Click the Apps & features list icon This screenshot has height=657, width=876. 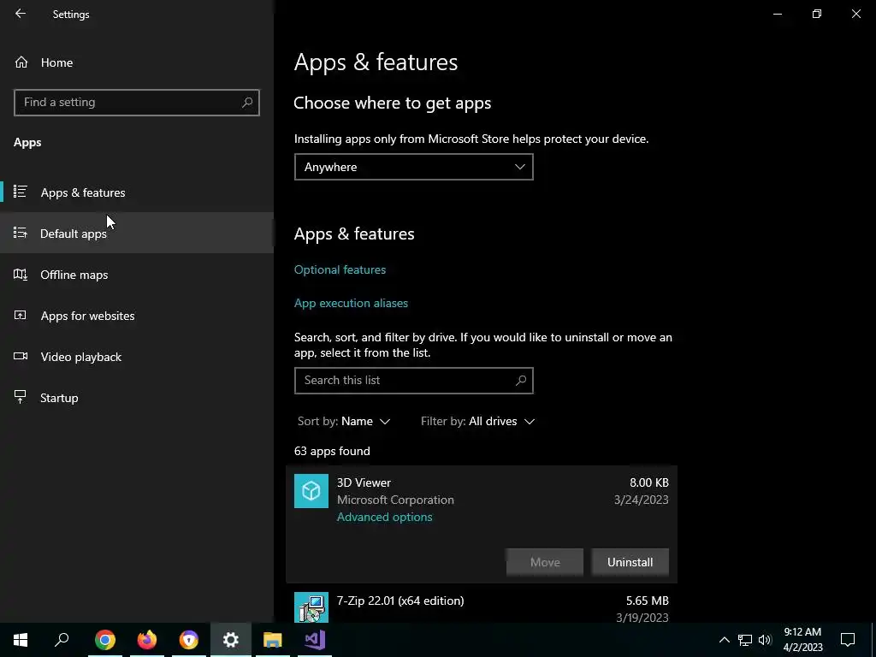click(x=21, y=192)
